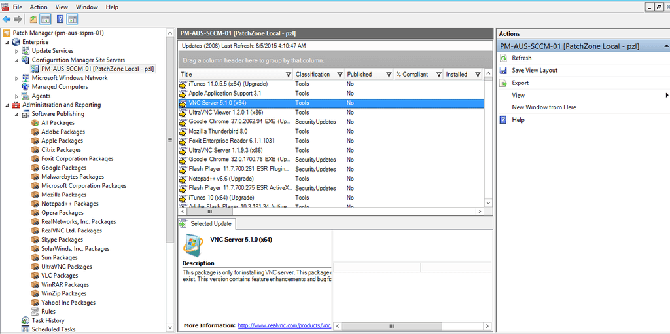670x334 pixels.
Task: Open the Window menu
Action: click(87, 7)
